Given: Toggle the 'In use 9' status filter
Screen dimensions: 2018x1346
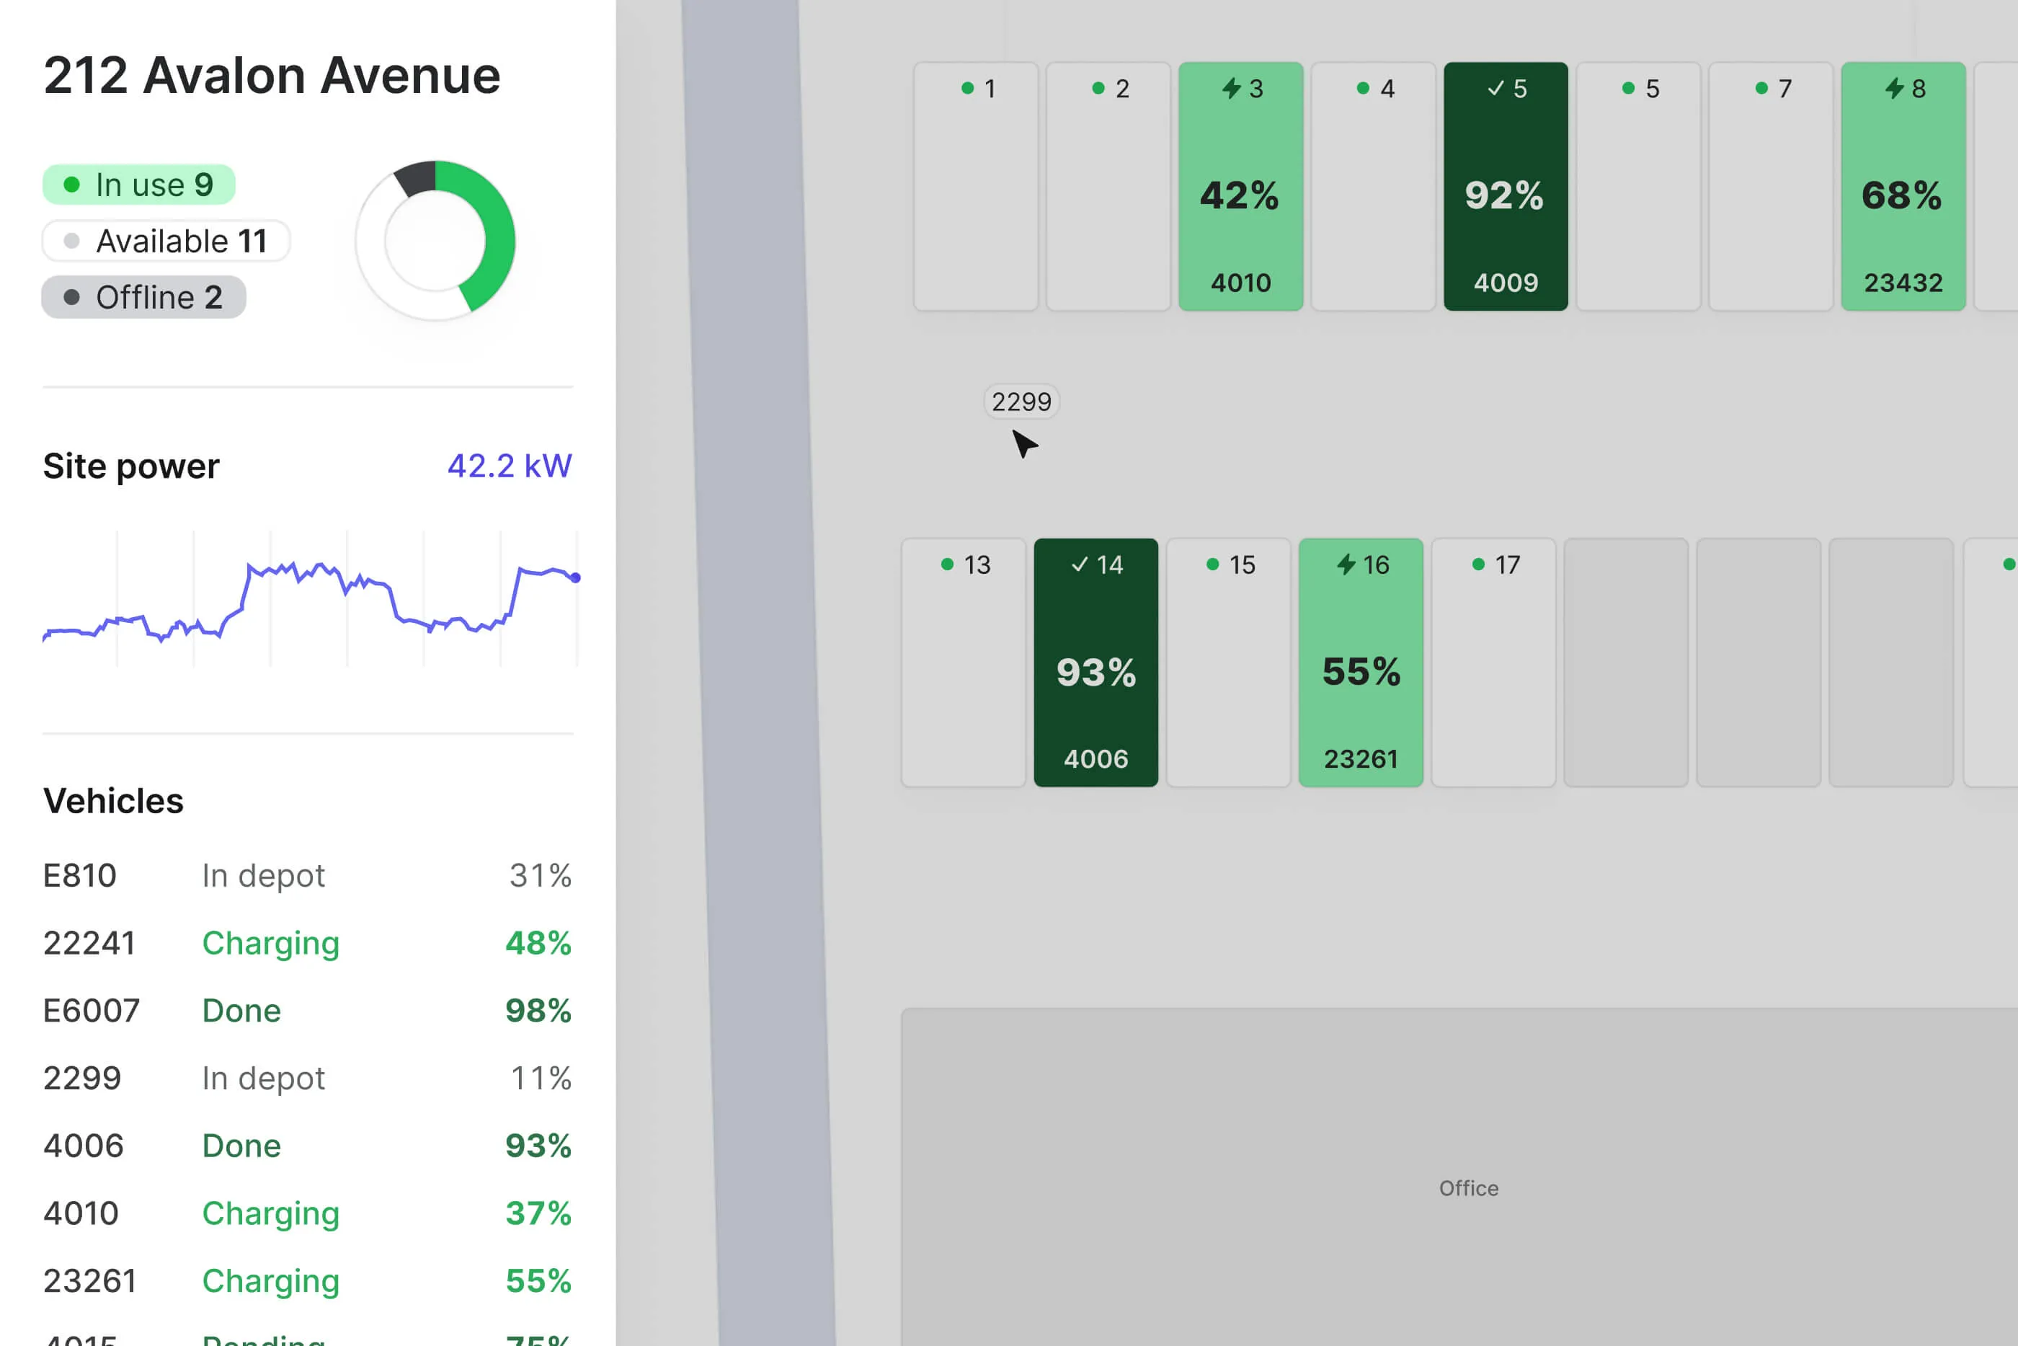Looking at the screenshot, I should click(138, 183).
